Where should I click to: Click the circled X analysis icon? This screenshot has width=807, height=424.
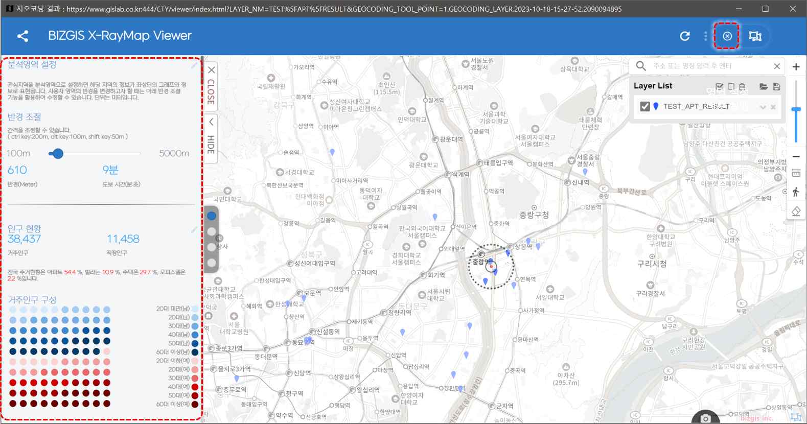[727, 36]
